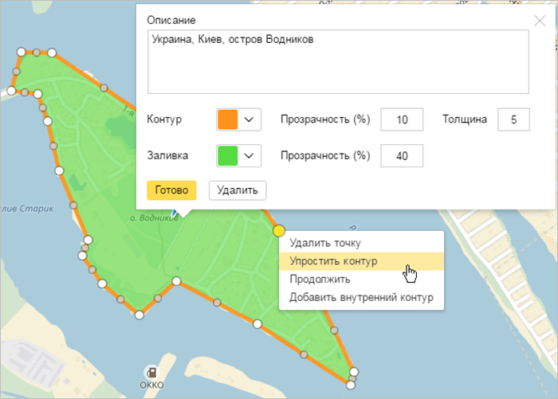Image resolution: width=558 pixels, height=399 pixels.
Task: Open the orange Контур color dropdown
Action: [x=250, y=120]
